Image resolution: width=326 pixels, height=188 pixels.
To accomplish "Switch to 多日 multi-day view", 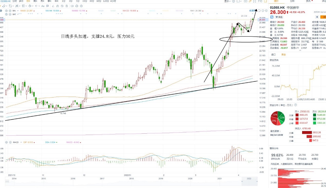I will pos(21,1).
